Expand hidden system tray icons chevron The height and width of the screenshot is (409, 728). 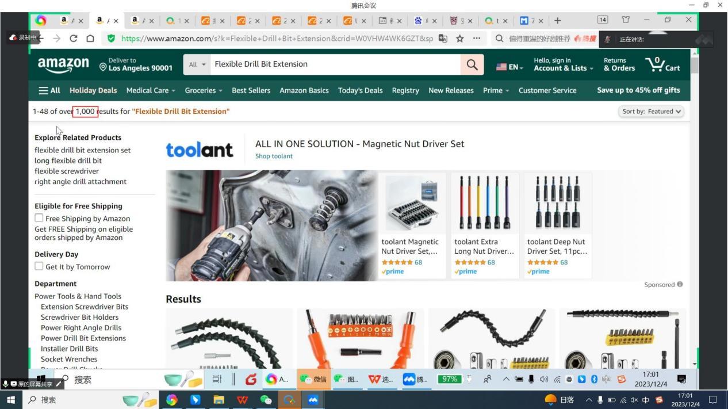589,400
